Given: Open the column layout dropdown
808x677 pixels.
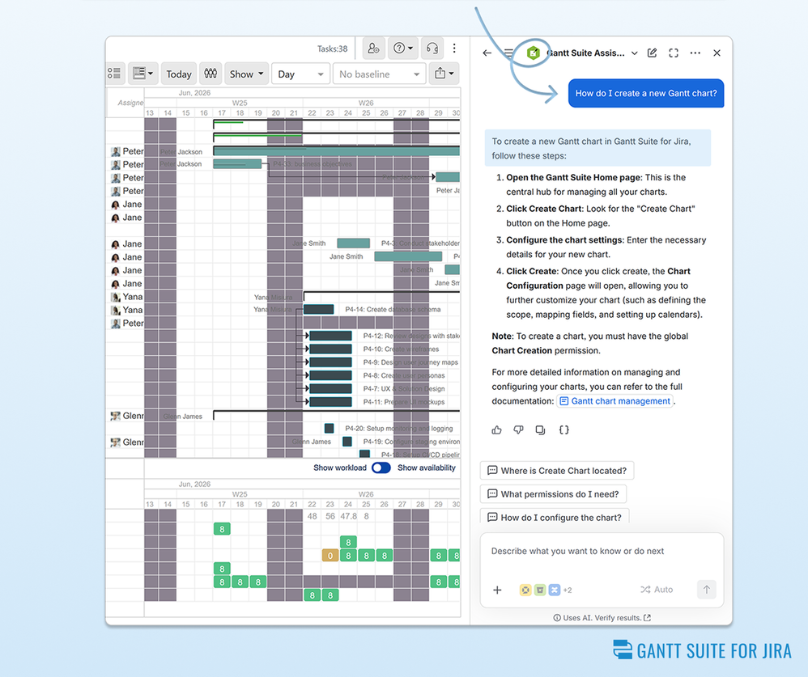Looking at the screenshot, I should tap(142, 74).
